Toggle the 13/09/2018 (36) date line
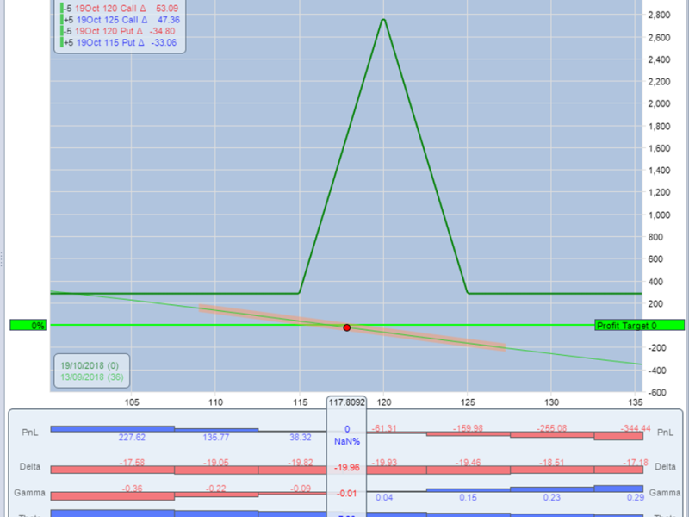689x517 pixels. coord(90,377)
